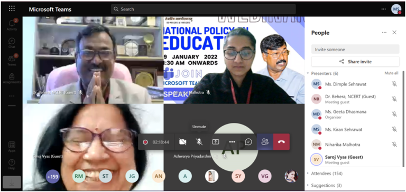The height and width of the screenshot is (192, 406).
Task: Open more actions menu in meeting toolbar
Action: point(232,142)
